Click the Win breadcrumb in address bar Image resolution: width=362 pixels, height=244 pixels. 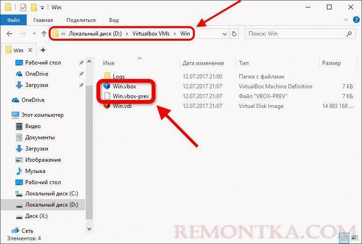tap(185, 34)
